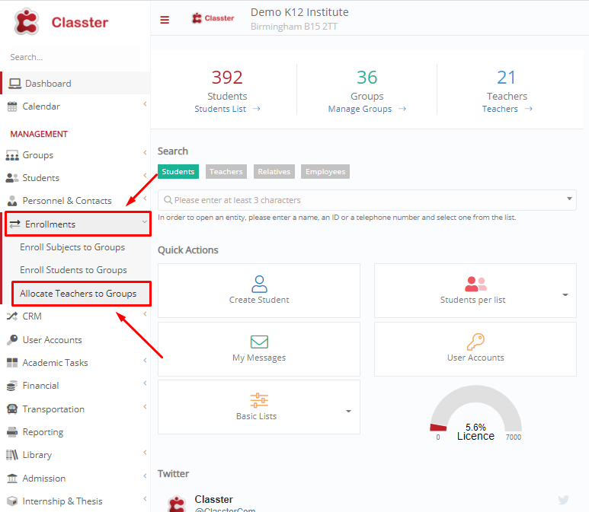Expand the Groups menu chevron

pos(145,152)
